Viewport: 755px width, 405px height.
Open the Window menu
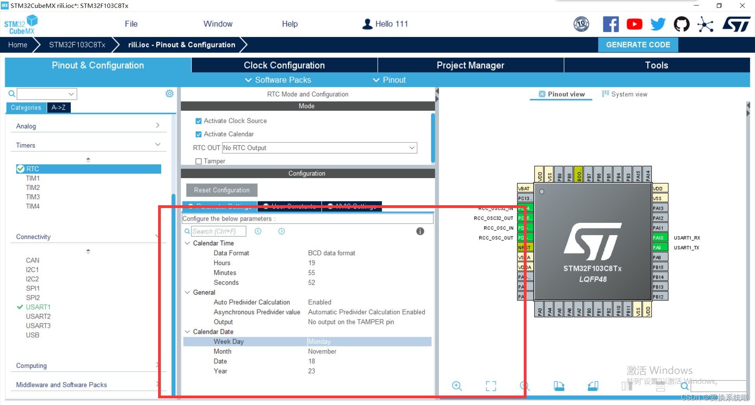(x=218, y=24)
